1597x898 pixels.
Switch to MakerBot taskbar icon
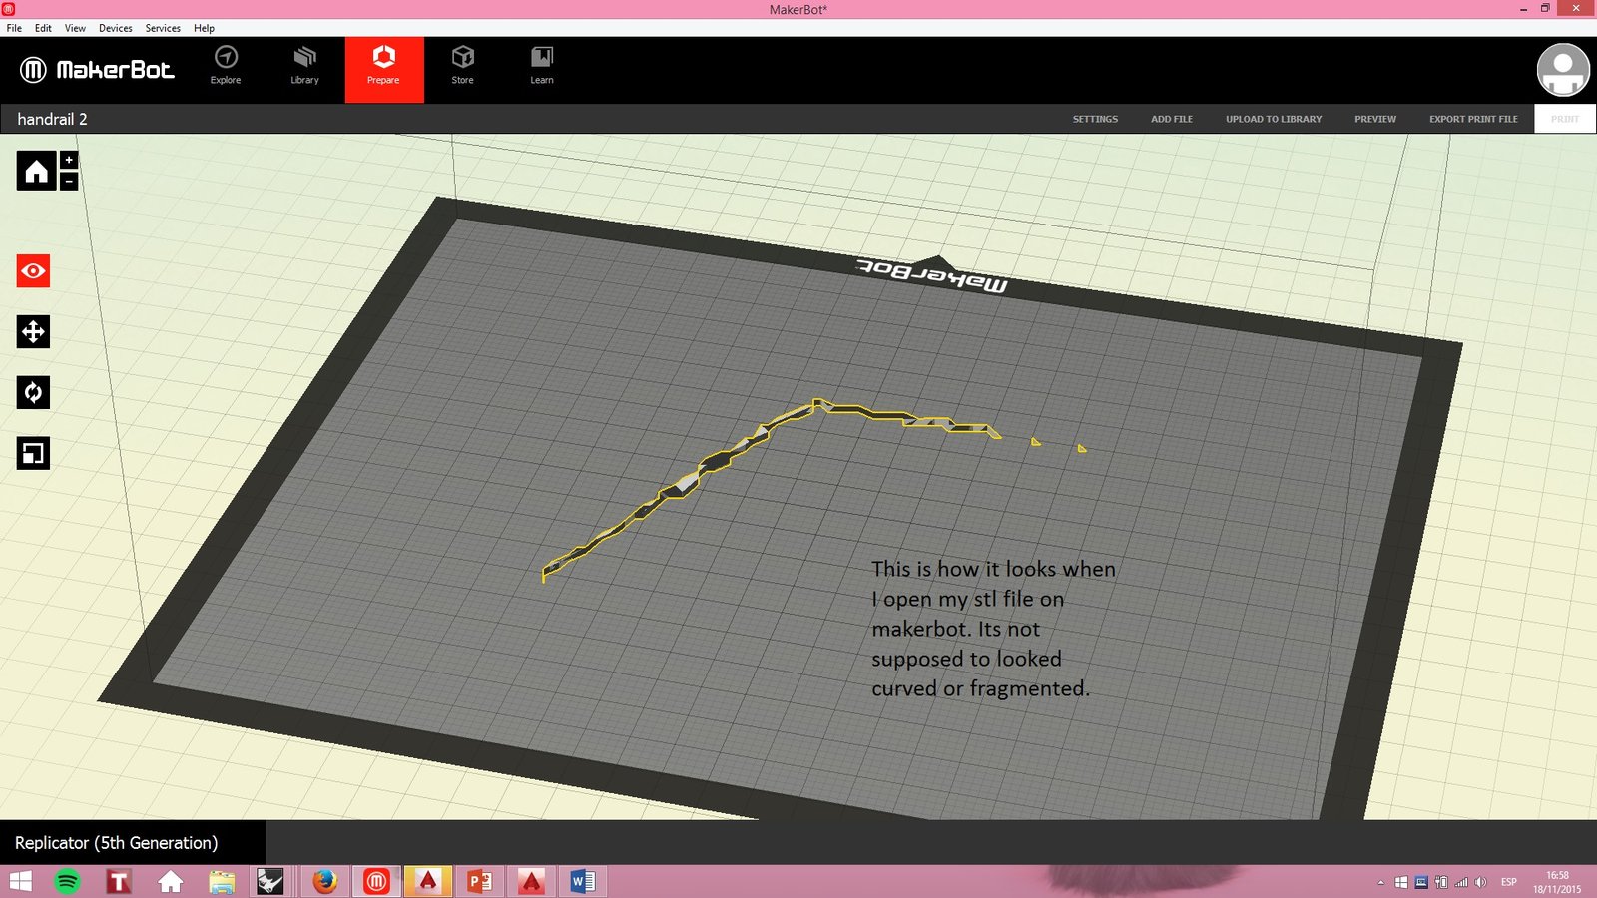(376, 882)
